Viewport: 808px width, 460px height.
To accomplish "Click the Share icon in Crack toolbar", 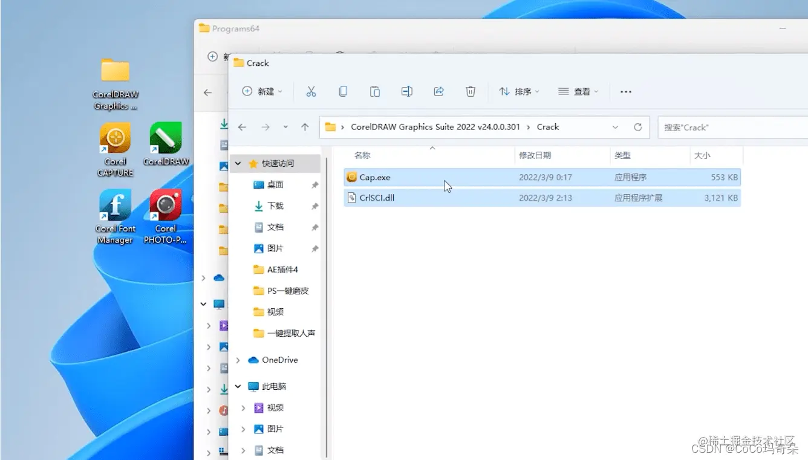I will click(439, 91).
